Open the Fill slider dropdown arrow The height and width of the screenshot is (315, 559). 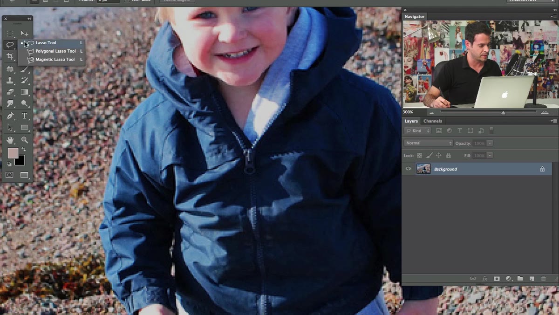pos(490,156)
